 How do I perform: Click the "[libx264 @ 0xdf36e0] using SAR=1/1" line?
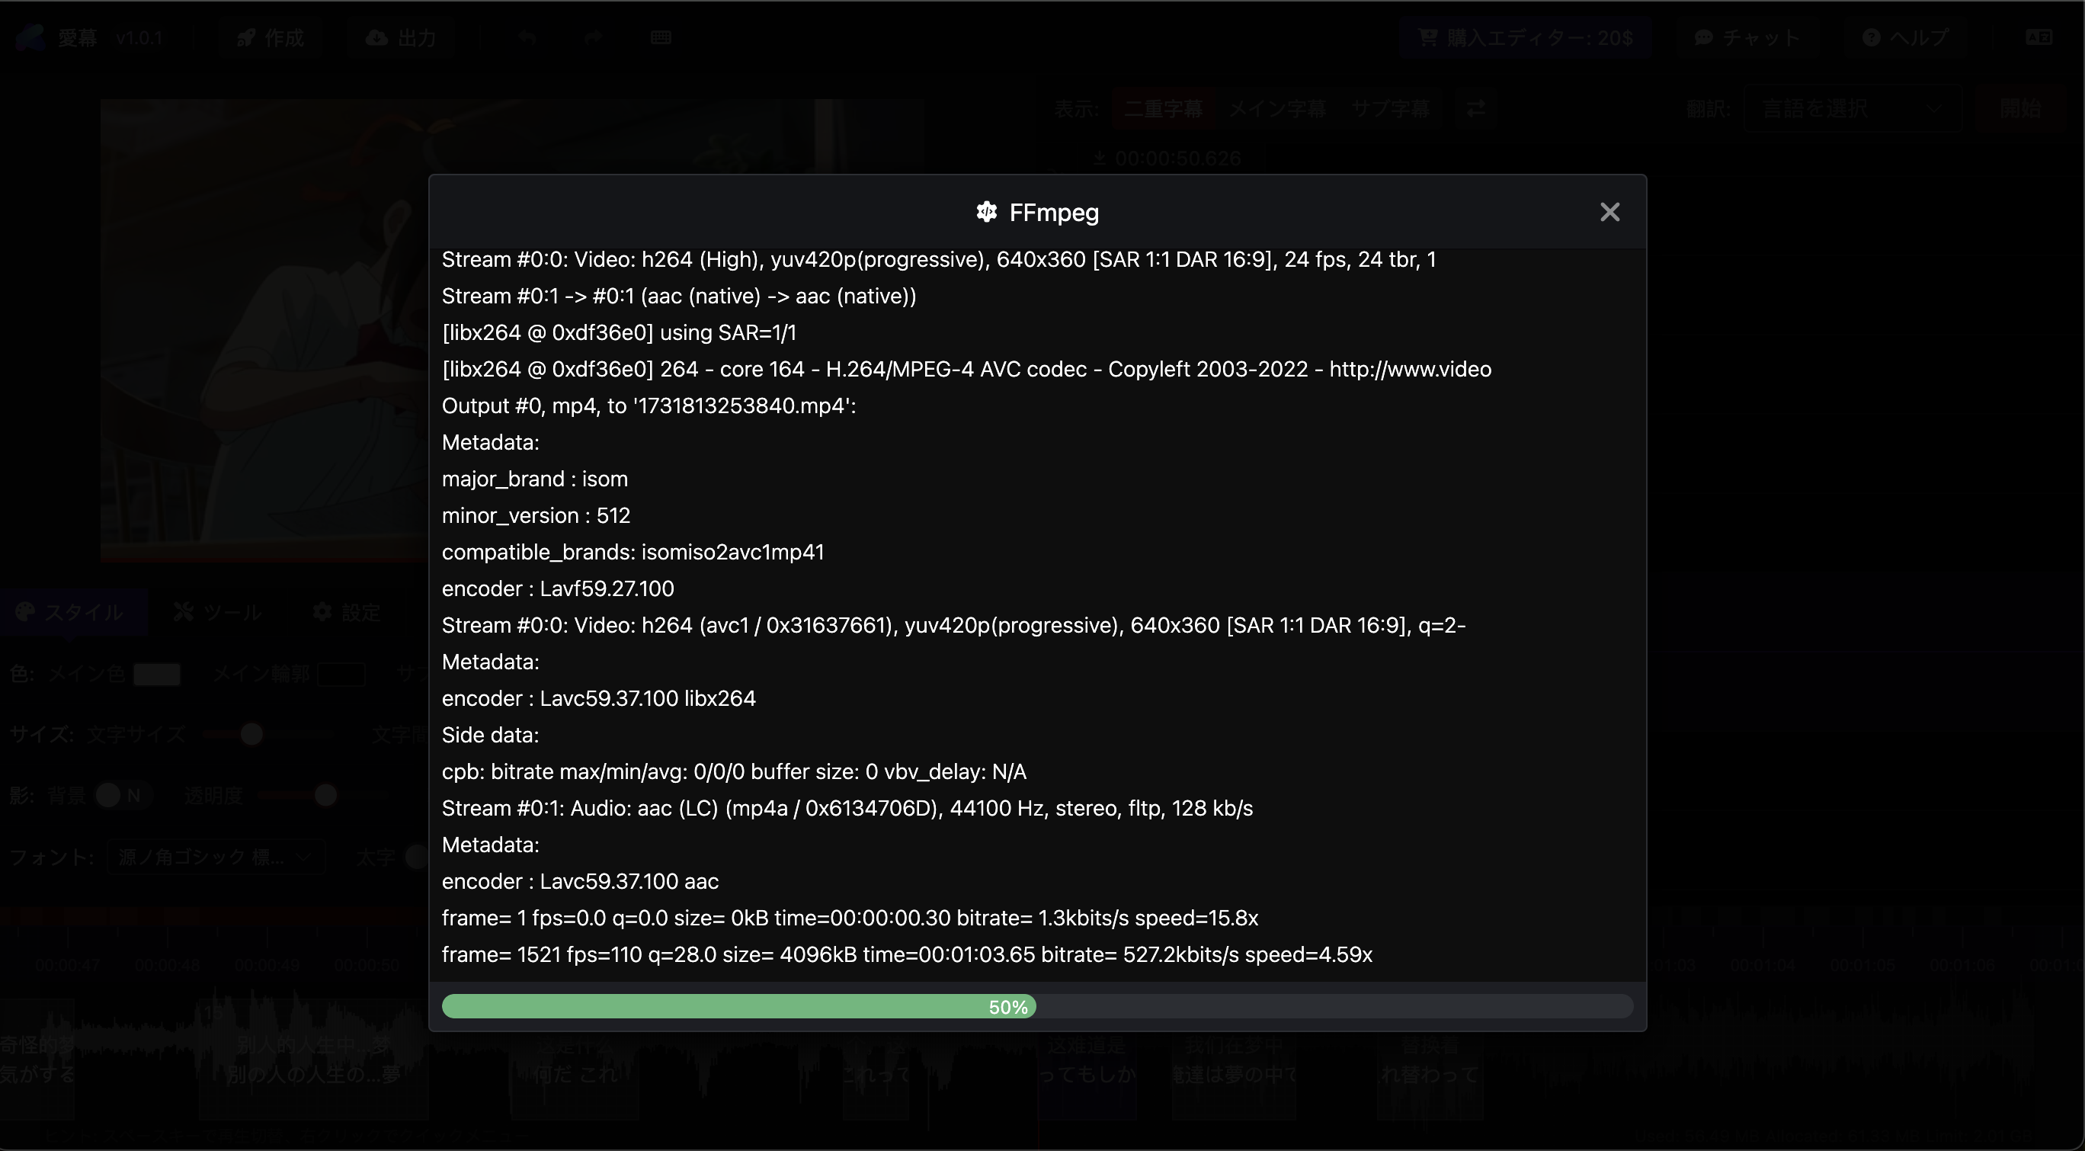coord(620,332)
